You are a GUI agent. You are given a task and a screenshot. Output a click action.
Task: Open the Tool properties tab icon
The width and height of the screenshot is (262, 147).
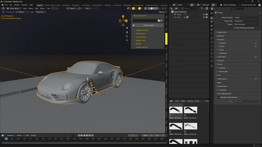[212, 13]
